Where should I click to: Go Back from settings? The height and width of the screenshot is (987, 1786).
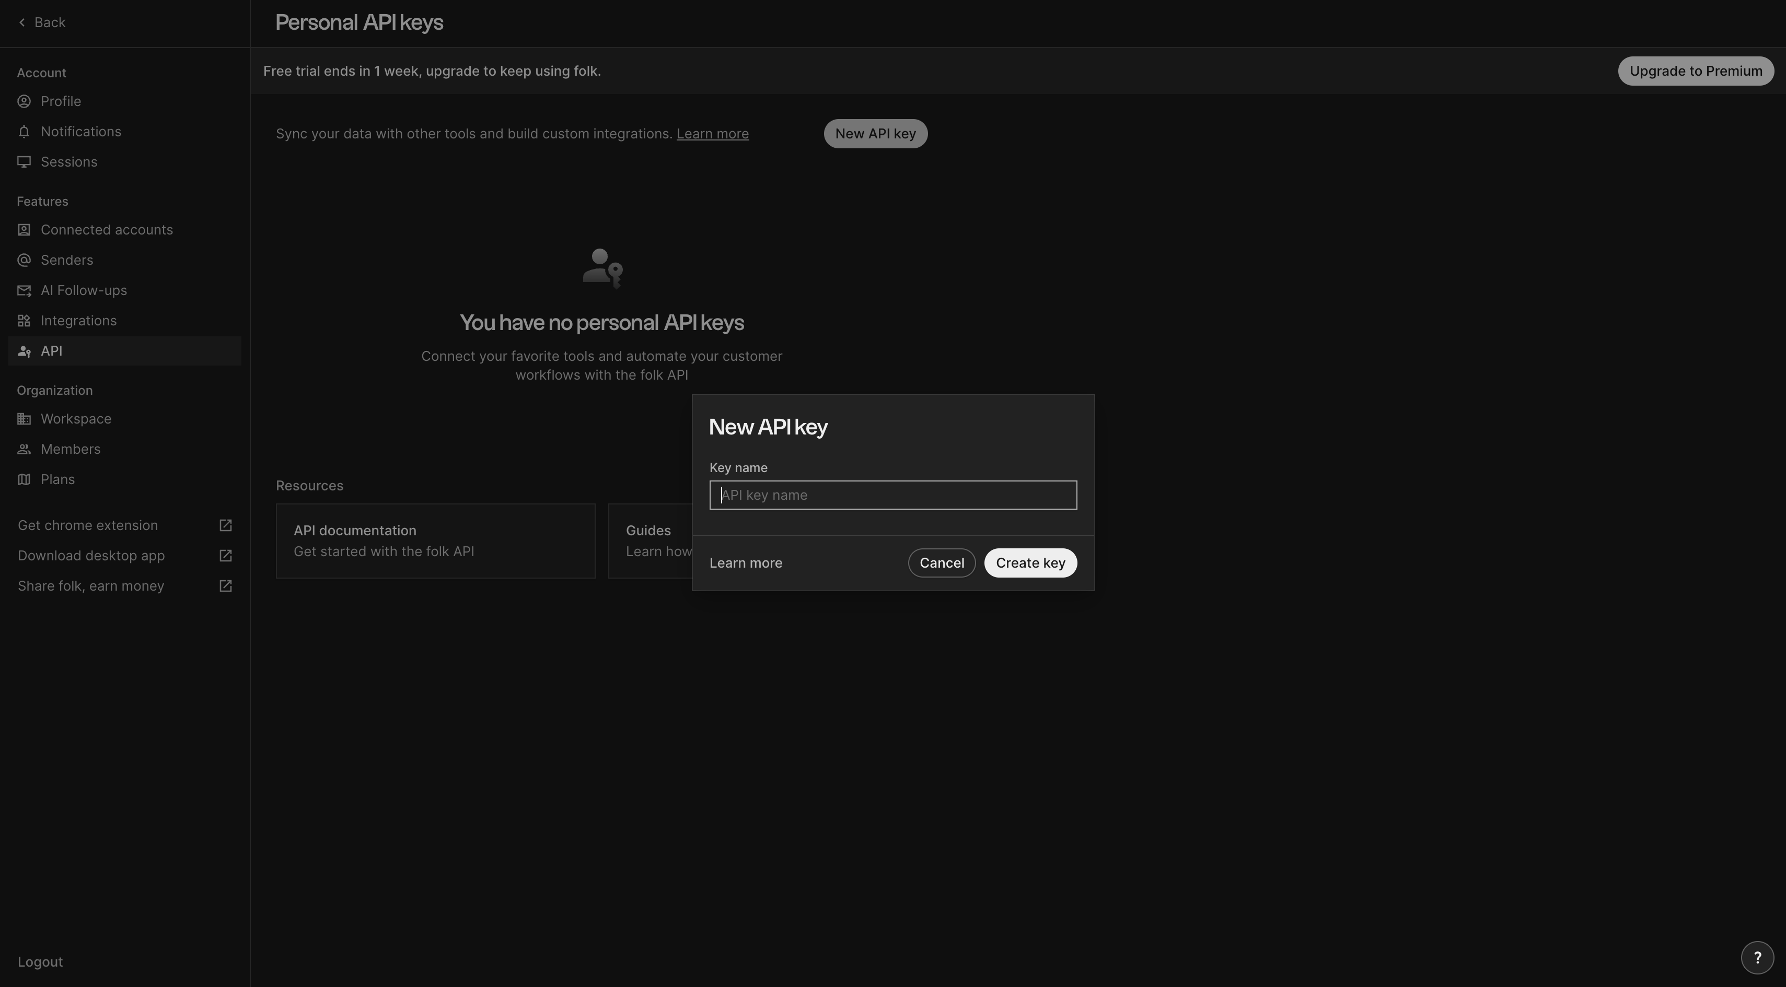[42, 22]
